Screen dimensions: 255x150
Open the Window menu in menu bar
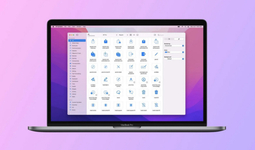click(x=79, y=27)
